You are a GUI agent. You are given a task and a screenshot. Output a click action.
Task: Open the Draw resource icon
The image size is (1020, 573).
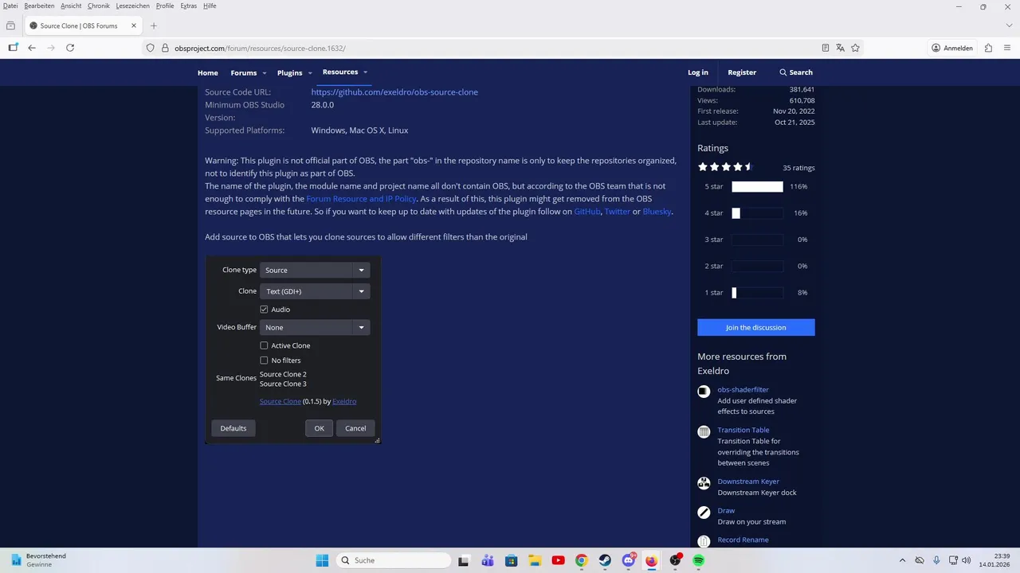point(704,513)
